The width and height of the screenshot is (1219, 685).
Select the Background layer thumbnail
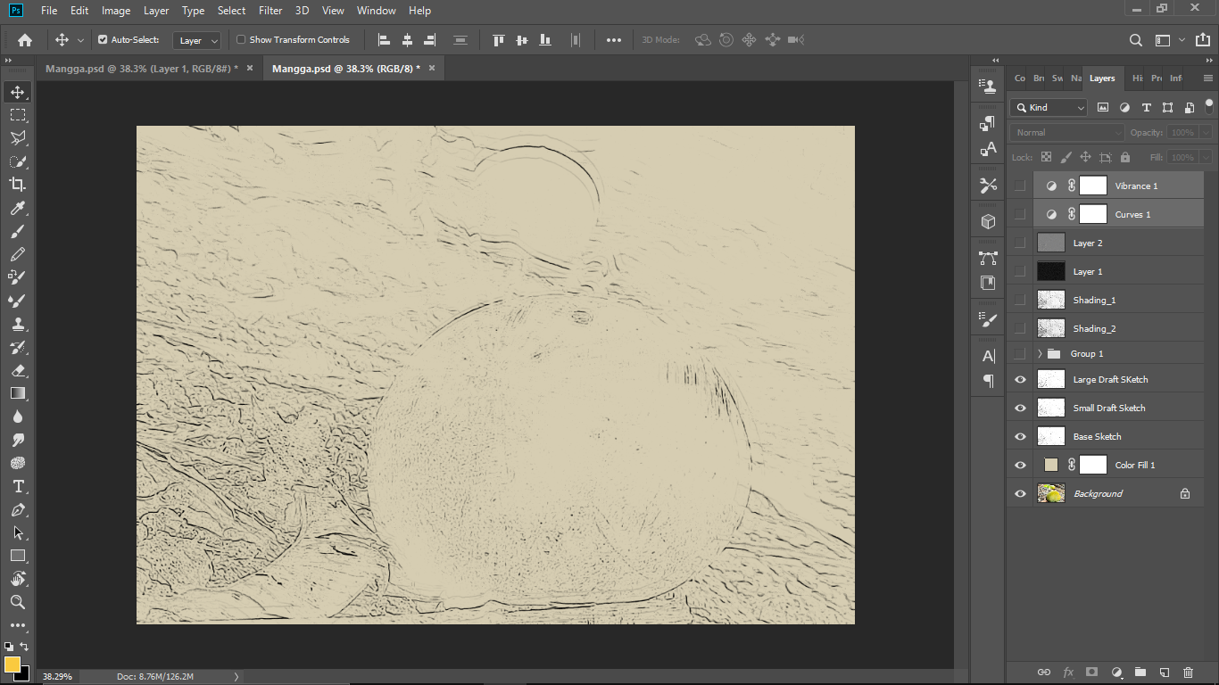(x=1051, y=493)
